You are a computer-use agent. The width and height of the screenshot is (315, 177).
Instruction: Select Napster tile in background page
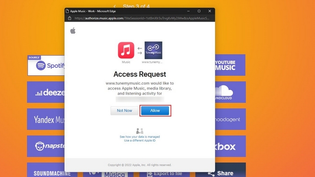point(46,146)
